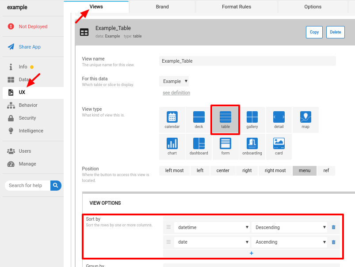
Task: Choose the card view type
Action: coord(279,147)
